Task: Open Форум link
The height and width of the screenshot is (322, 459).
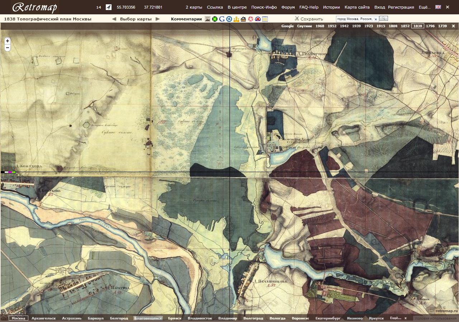Action: click(x=288, y=7)
